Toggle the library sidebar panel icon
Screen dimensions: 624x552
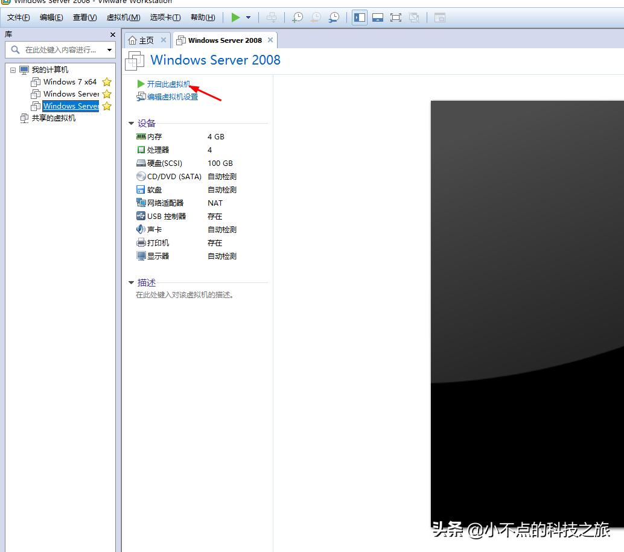tap(359, 17)
